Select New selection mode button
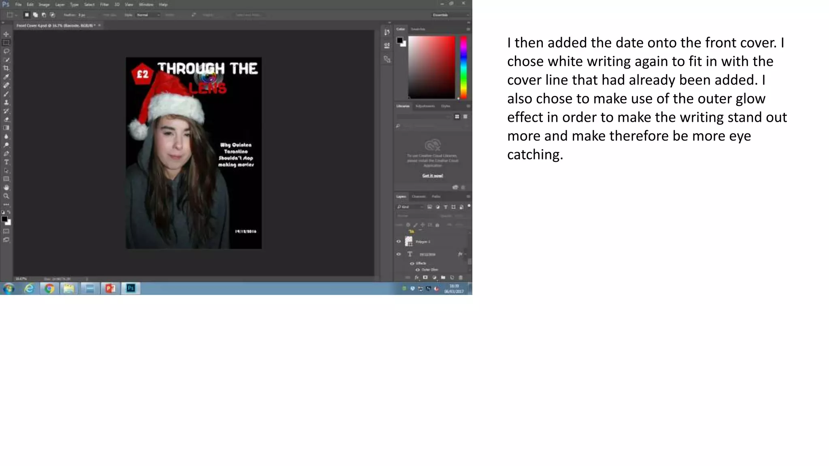This screenshot has height=466, width=829. [27, 15]
